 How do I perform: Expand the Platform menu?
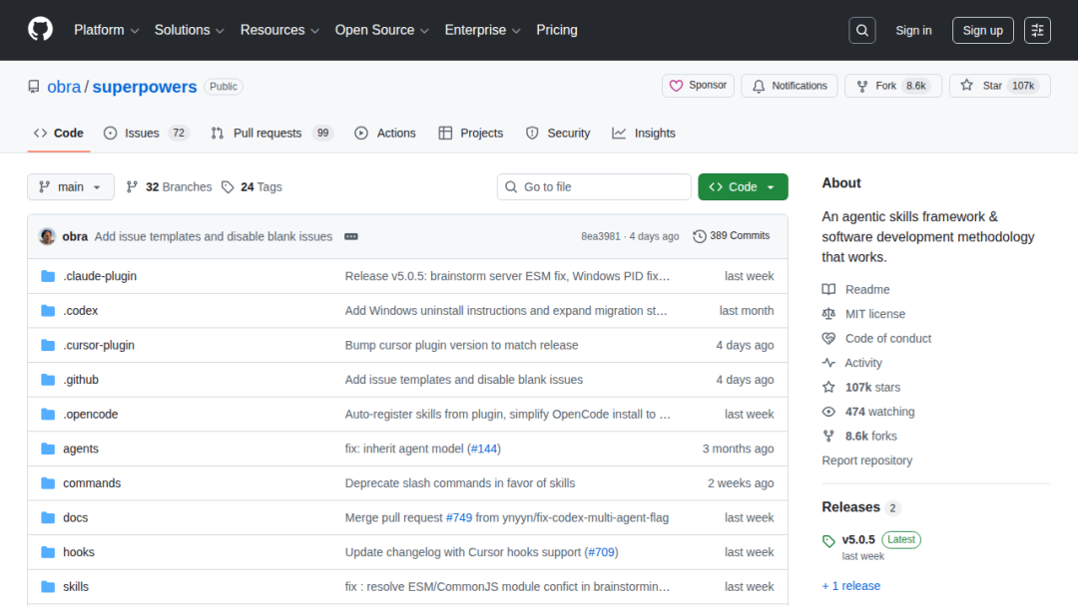pos(106,30)
